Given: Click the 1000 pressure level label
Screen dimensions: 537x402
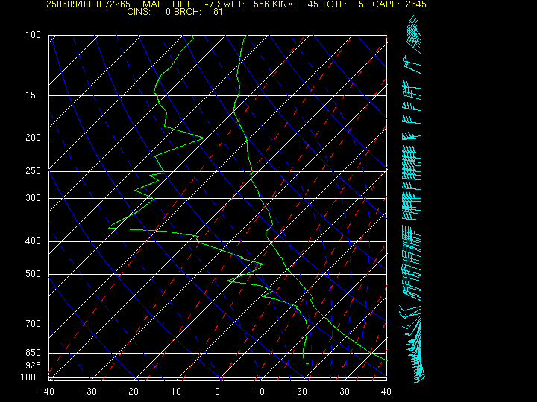Looking at the screenshot, I should (x=31, y=377).
